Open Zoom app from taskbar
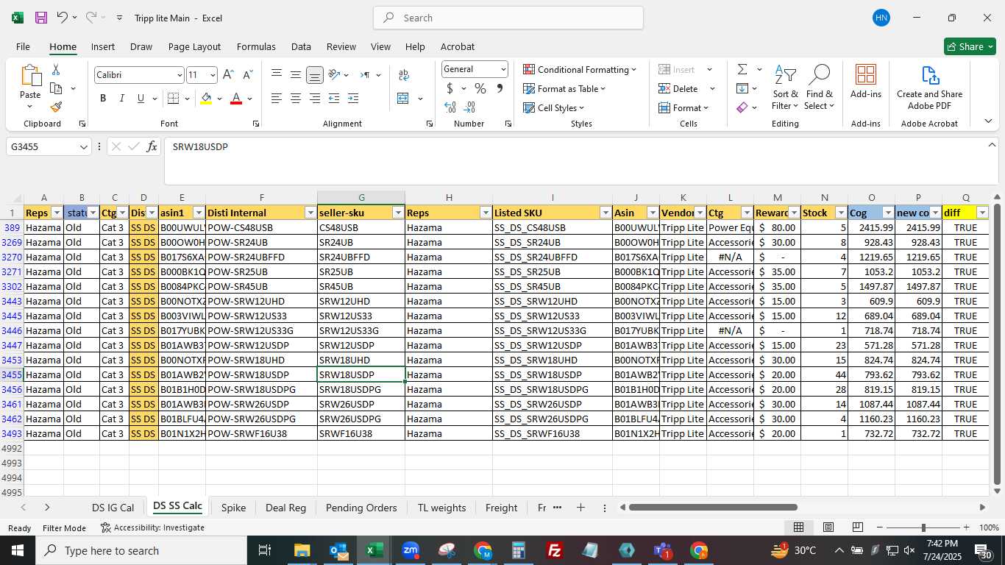Screen dimensions: 1005x565 [x=411, y=550]
